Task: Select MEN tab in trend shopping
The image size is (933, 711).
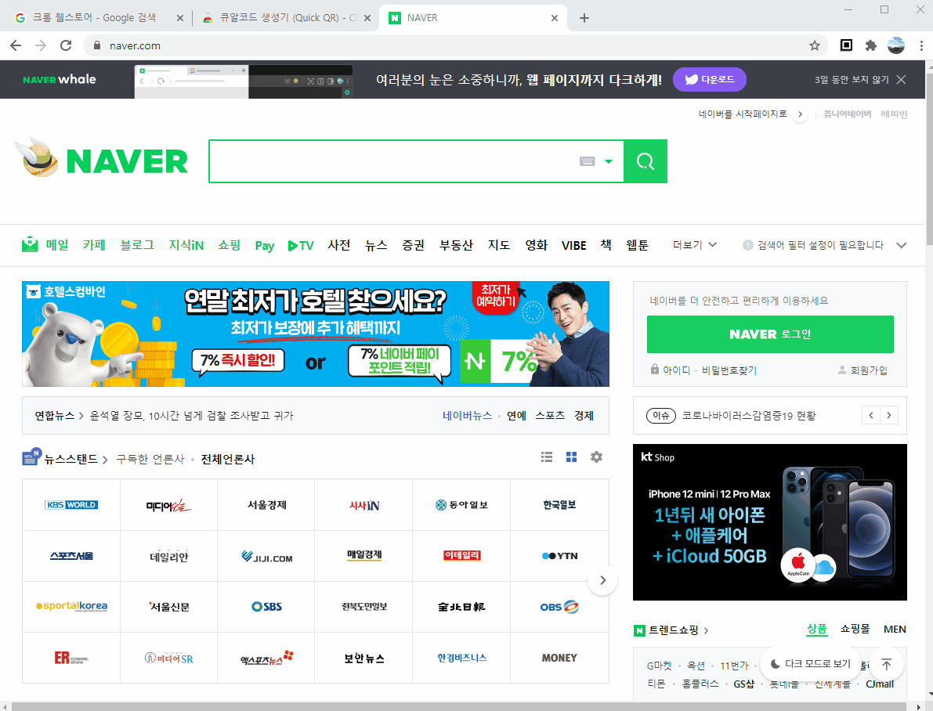Action: coord(895,629)
